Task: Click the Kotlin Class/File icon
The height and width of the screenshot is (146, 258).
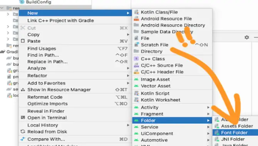Action: [x=136, y=12]
